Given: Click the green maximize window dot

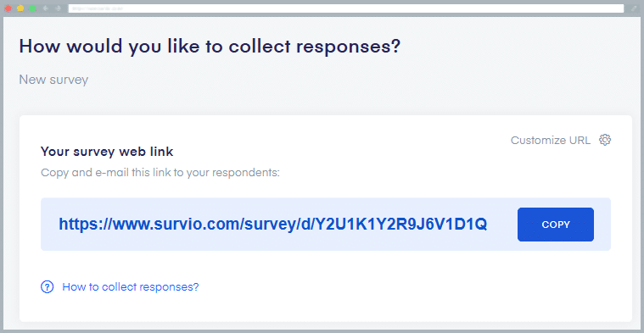Looking at the screenshot, I should coord(32,8).
